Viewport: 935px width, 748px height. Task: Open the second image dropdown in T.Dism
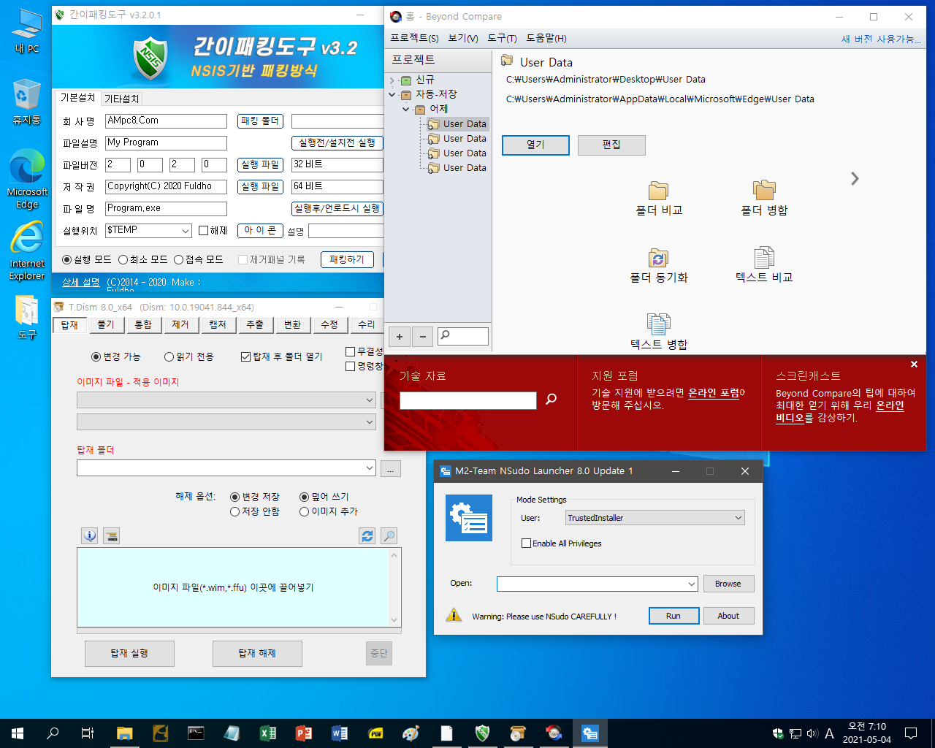[370, 422]
